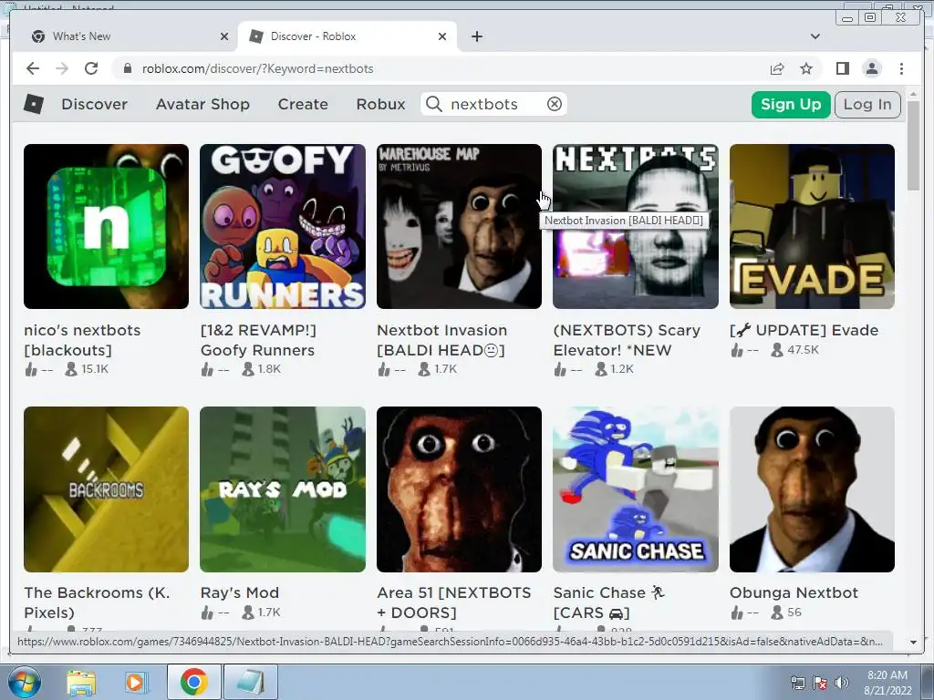Clear the nextbots search with X icon
The height and width of the screenshot is (700, 934).
pyautogui.click(x=554, y=104)
